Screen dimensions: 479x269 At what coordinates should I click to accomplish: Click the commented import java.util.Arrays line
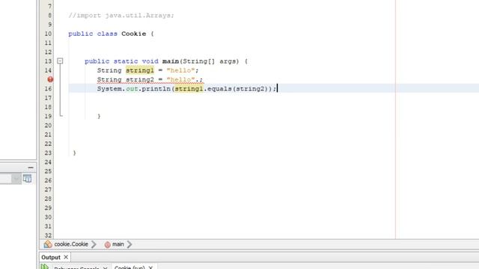coord(121,15)
